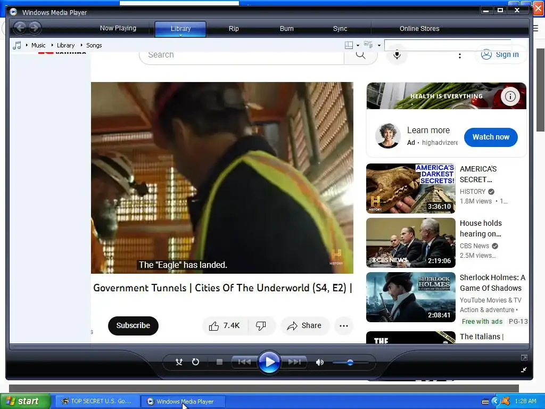Click the tray expand arrow icon
Viewport: 545px width, 409px height.
click(x=496, y=402)
